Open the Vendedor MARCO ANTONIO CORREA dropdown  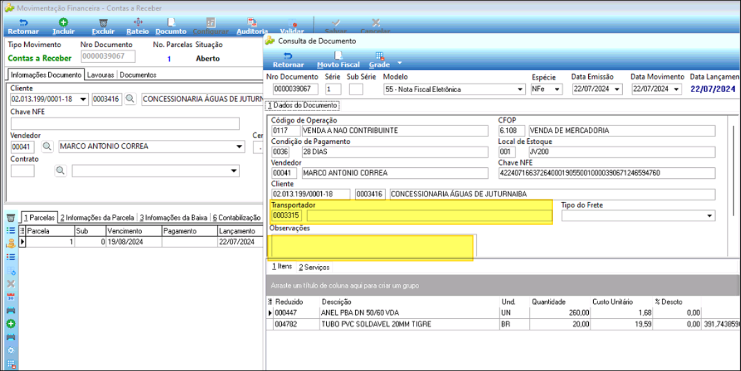(x=239, y=147)
